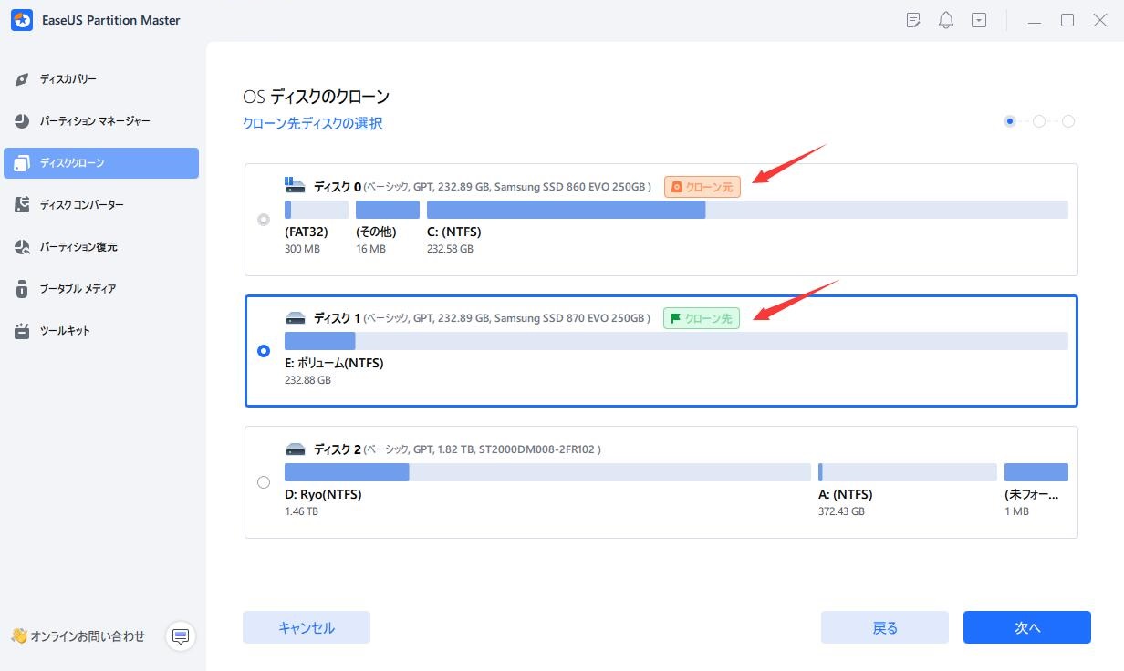This screenshot has height=671, width=1124.
Task: Click the E: ボリューム(NTFS) label
Action: click(x=334, y=363)
